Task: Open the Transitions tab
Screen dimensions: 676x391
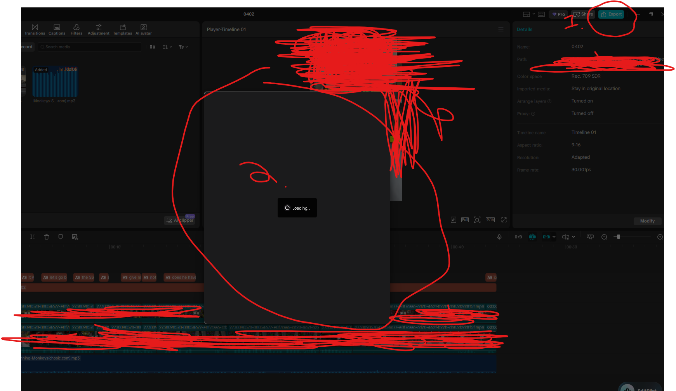Action: (x=35, y=30)
